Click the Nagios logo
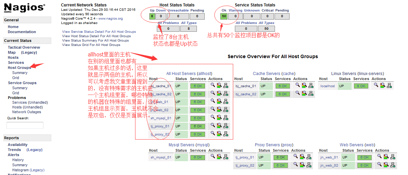Screen dimensions: 408x175 (24, 7)
